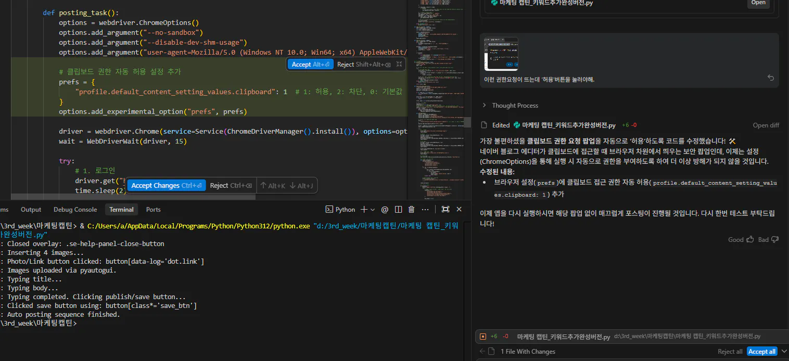The image size is (789, 361).
Task: Run a recent command via the @ icon
Action: pos(385,209)
